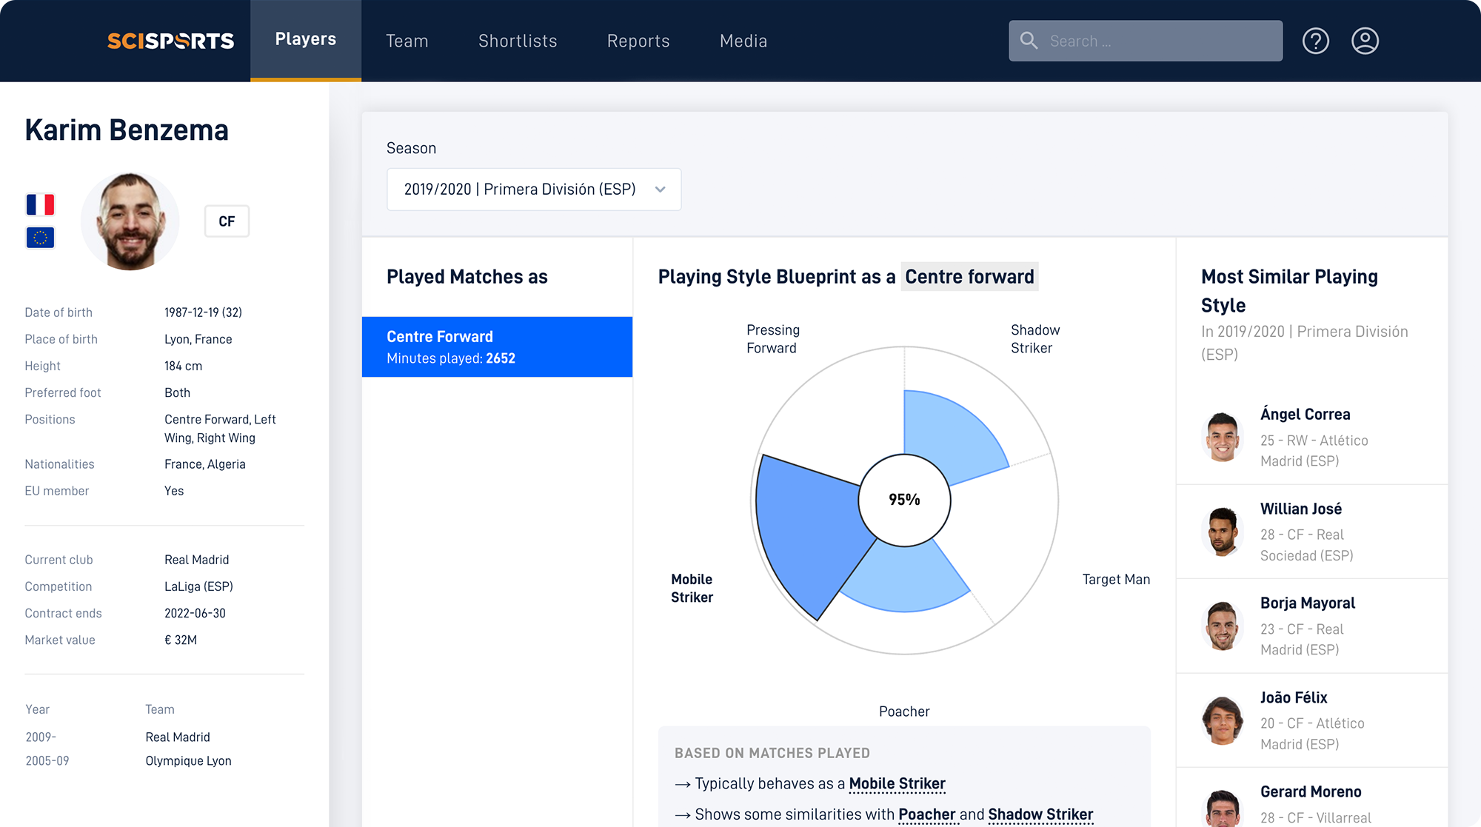The image size is (1481, 827).
Task: Click the SciSports logo
Action: click(x=171, y=41)
